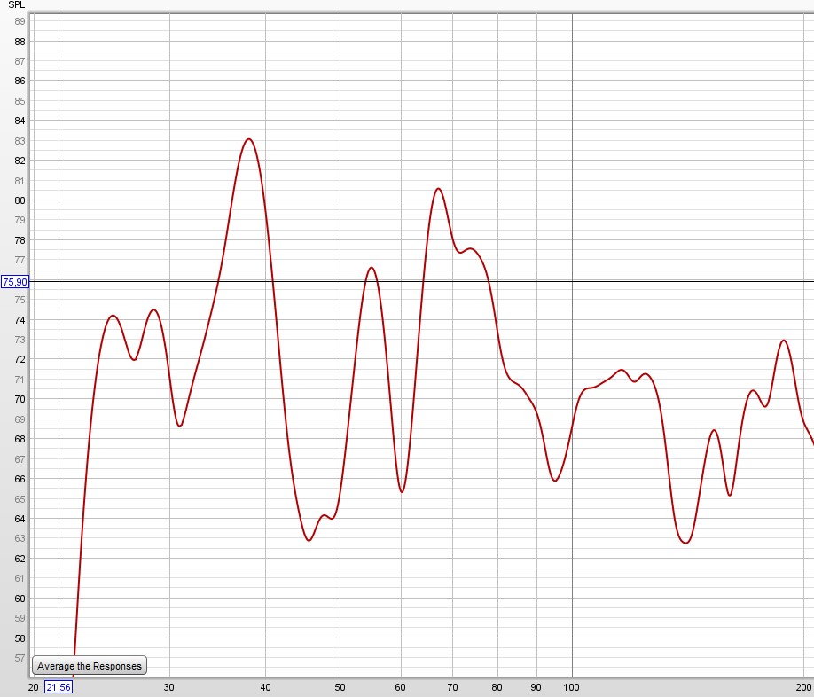The image size is (814, 697).
Task: Click the 50 Hz frequency axis label
Action: (340, 686)
